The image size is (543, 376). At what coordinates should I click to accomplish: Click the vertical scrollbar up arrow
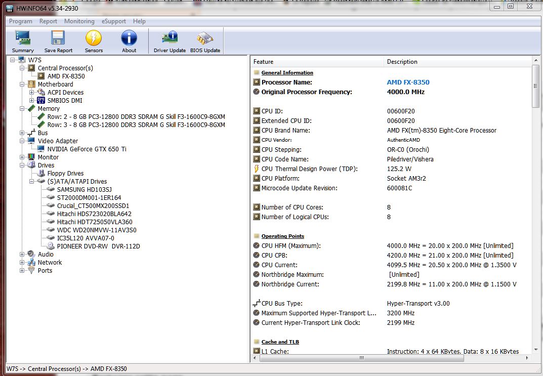[536, 60]
